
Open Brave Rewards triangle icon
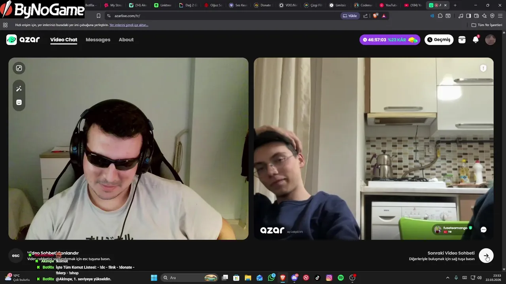pos(384,16)
